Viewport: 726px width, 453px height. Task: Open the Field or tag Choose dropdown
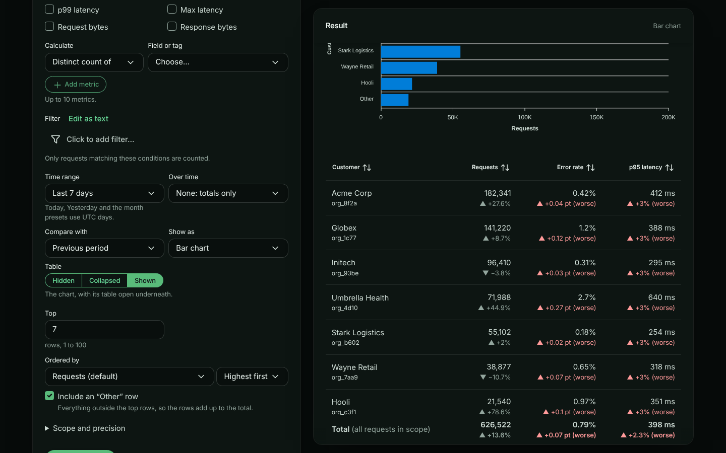coord(218,62)
